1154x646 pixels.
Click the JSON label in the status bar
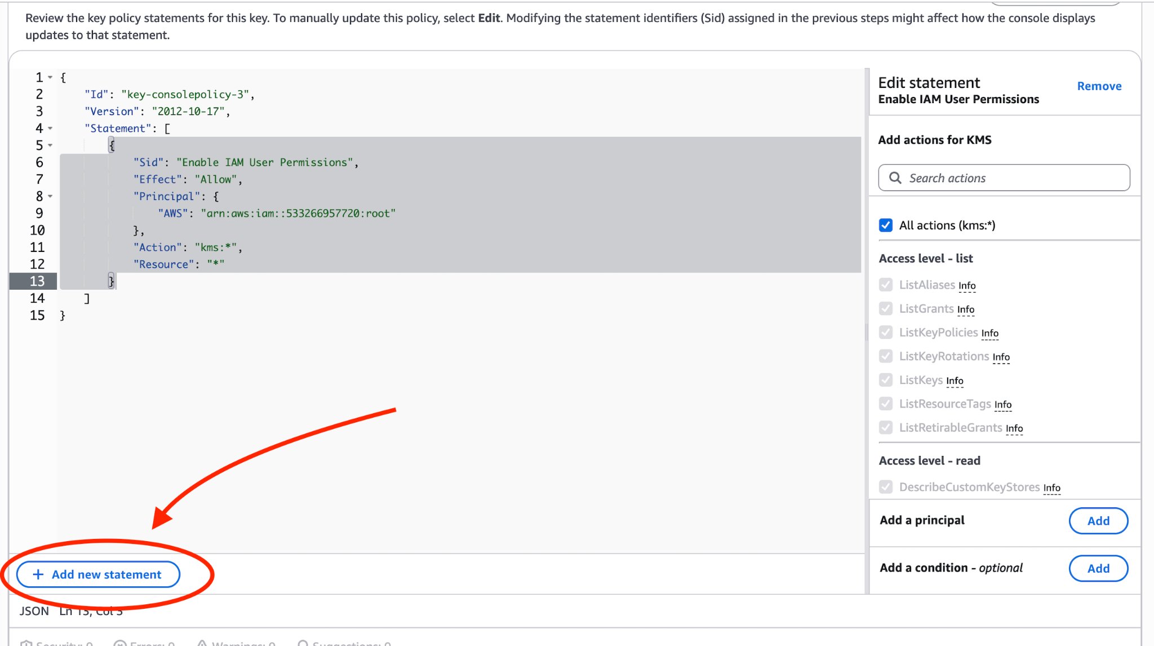point(34,611)
